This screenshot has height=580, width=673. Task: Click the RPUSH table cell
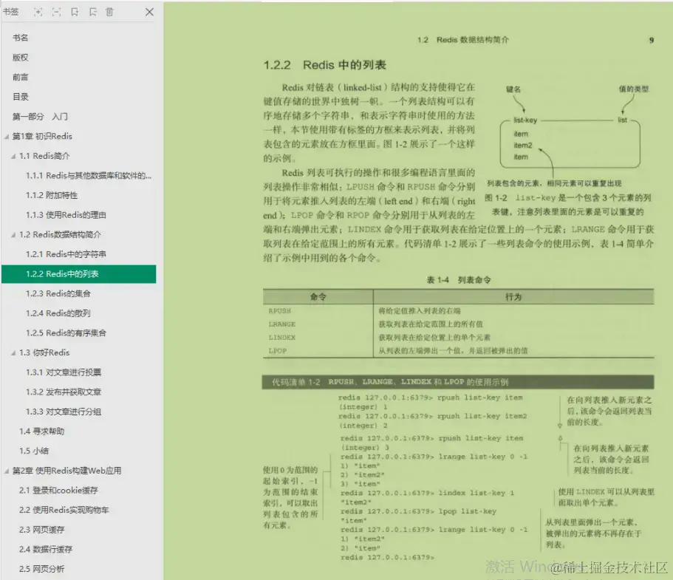point(280,311)
